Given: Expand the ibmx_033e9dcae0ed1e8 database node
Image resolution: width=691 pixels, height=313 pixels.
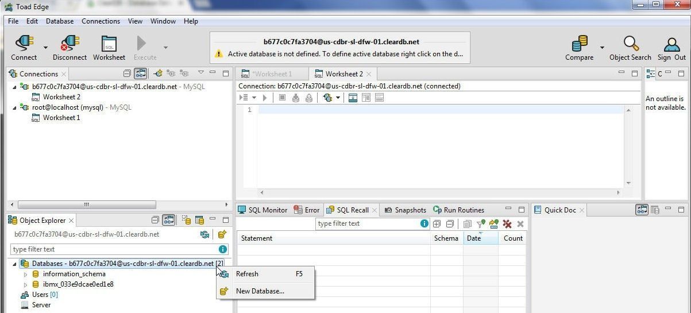Looking at the screenshot, I should click(x=25, y=284).
